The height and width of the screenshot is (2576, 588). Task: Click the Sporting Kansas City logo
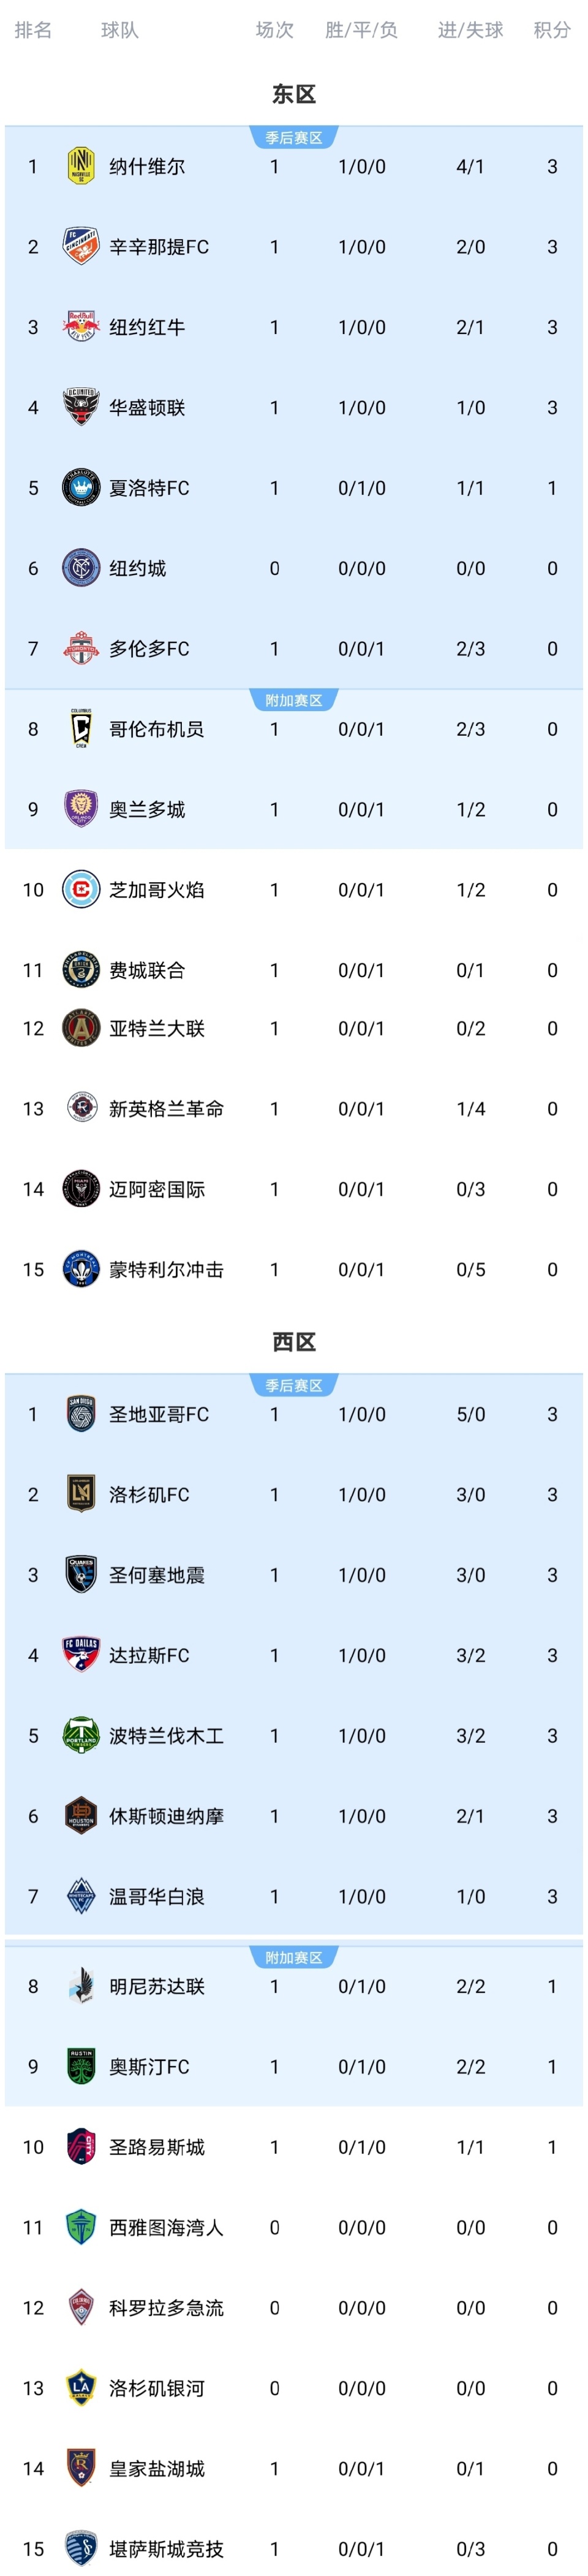(81, 2548)
